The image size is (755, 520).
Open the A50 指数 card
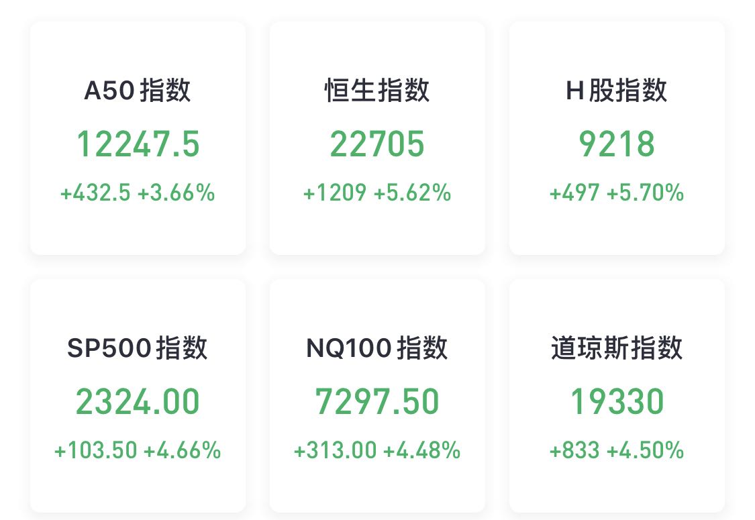[138, 138]
